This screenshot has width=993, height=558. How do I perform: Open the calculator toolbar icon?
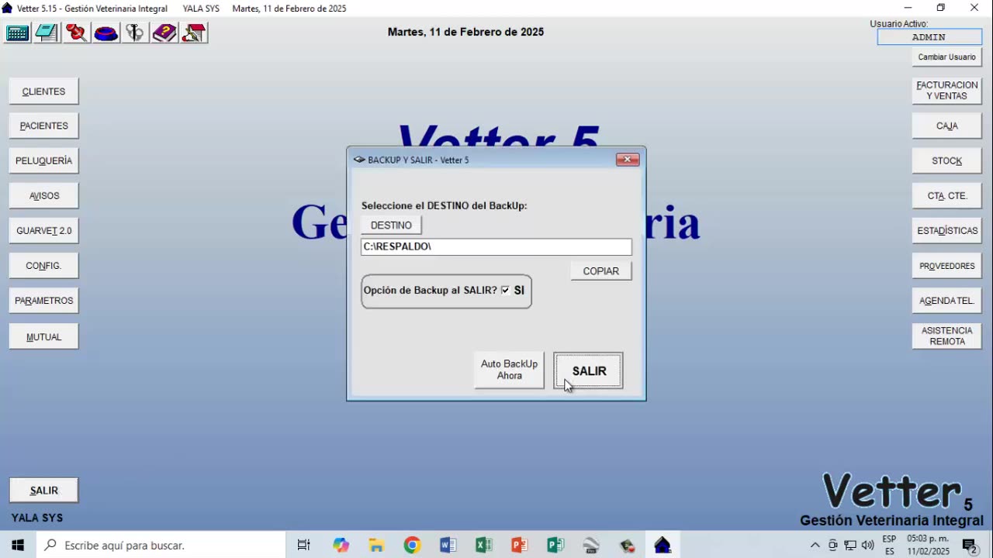[17, 33]
